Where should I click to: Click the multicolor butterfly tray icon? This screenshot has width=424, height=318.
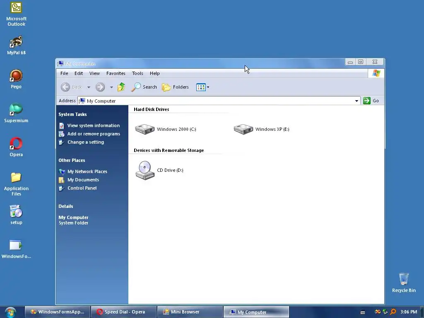(378, 312)
